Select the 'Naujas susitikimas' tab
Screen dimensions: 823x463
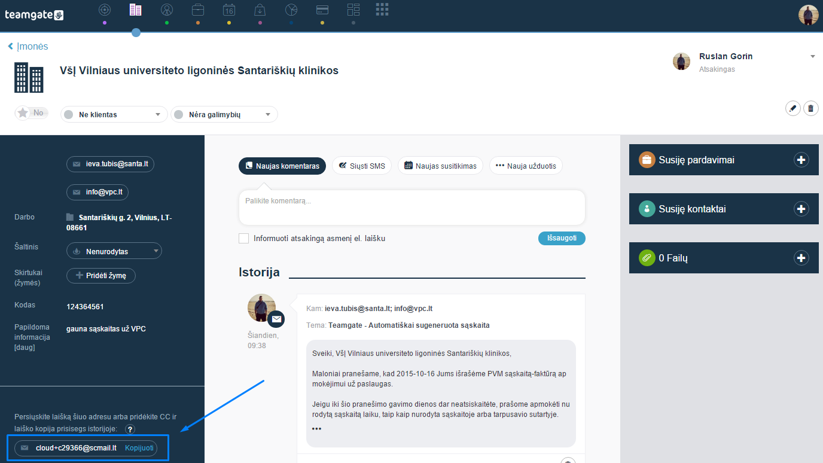(x=440, y=166)
